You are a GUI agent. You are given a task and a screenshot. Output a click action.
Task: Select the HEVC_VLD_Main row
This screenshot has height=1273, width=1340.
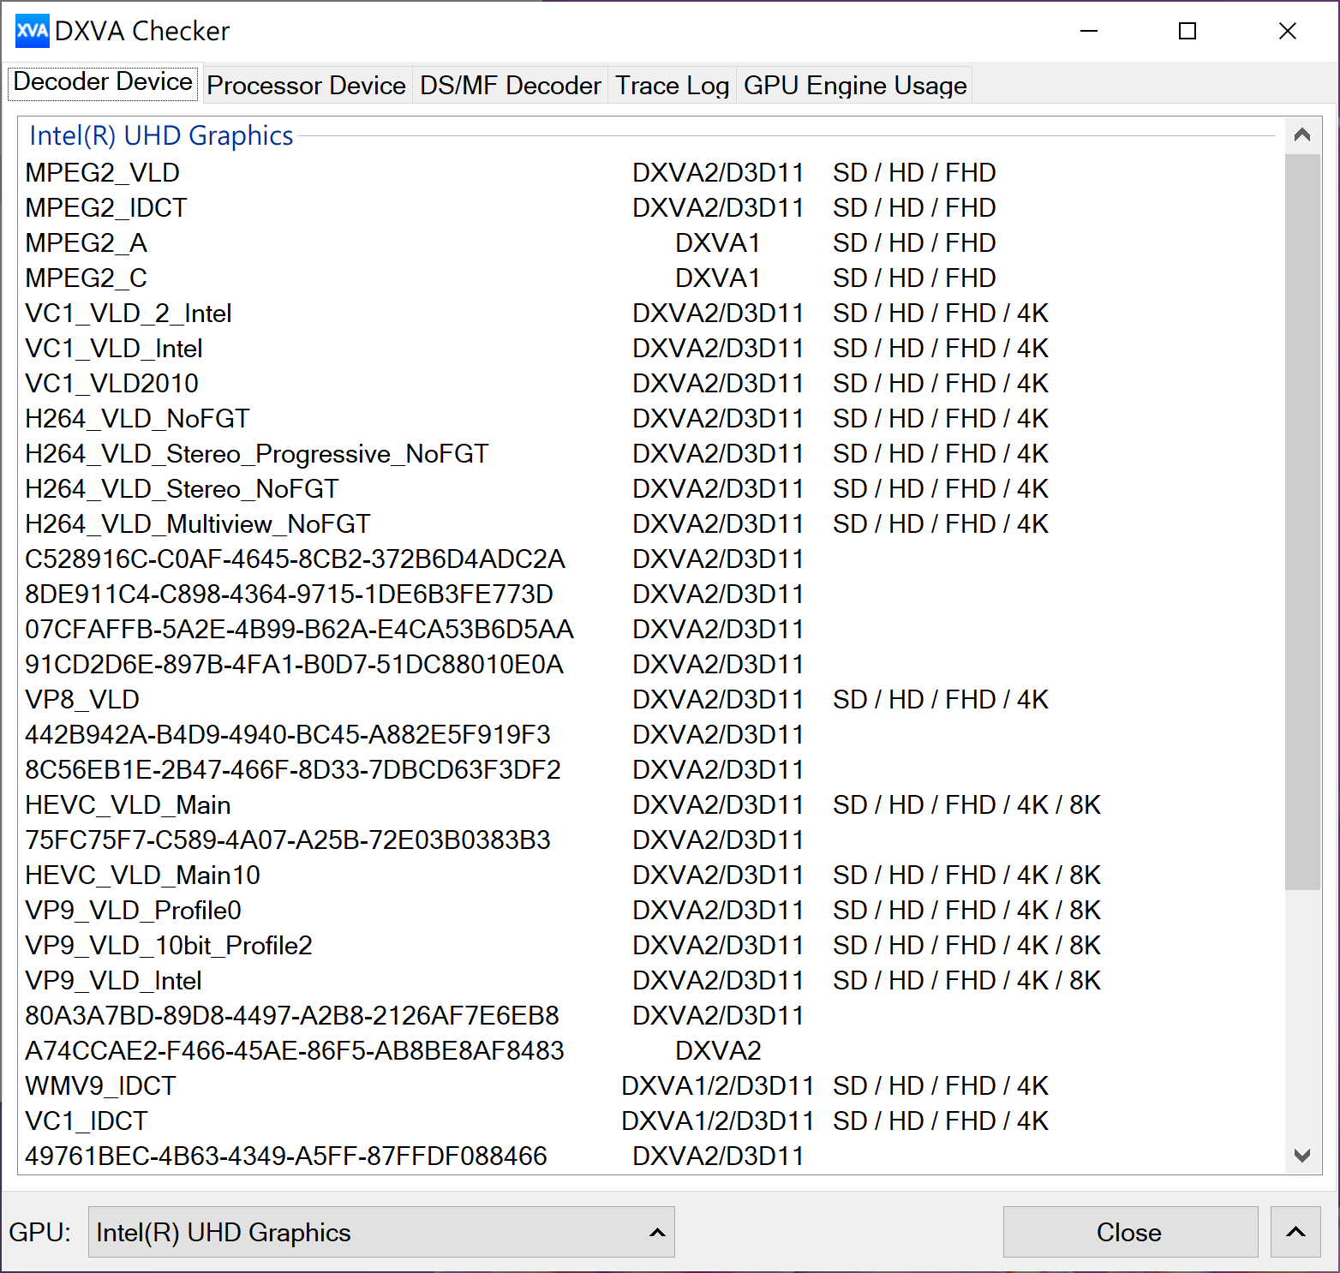(x=651, y=804)
